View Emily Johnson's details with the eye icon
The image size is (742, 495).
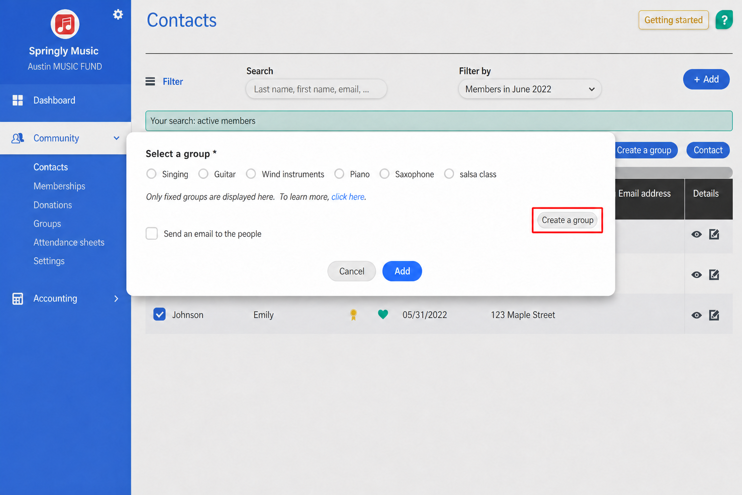pyautogui.click(x=696, y=315)
